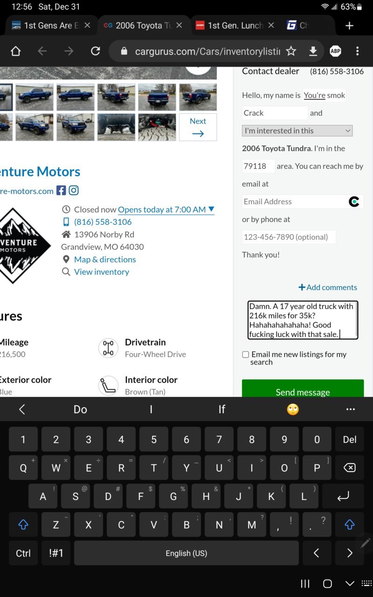Expand dealer hours 'Opens today at 7:00 AM'
This screenshot has width=373, height=597.
(166, 209)
